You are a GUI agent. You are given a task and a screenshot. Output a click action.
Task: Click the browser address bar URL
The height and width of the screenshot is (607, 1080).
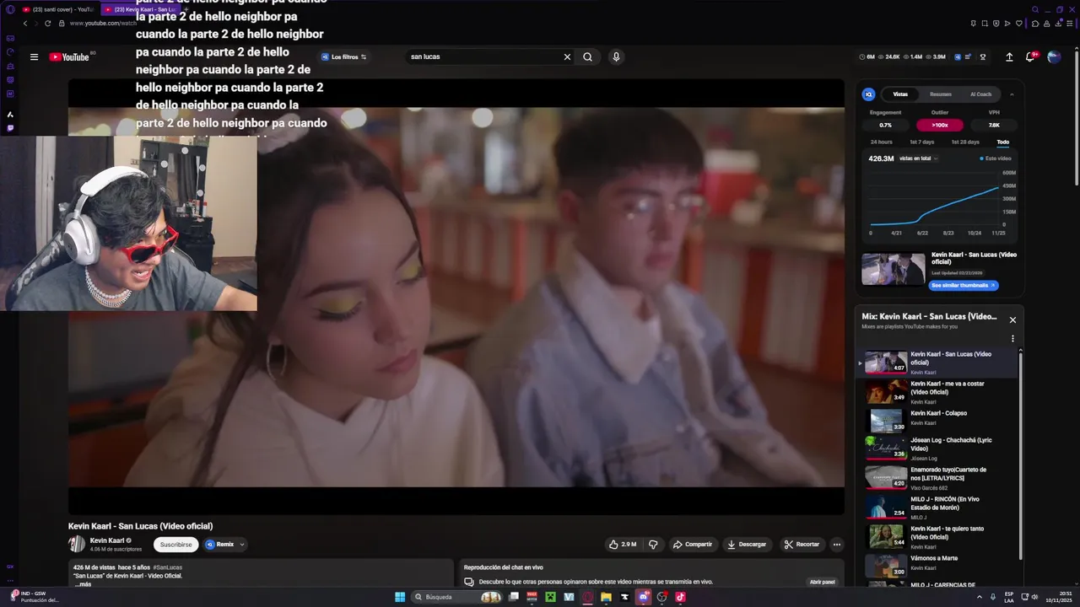(x=103, y=24)
